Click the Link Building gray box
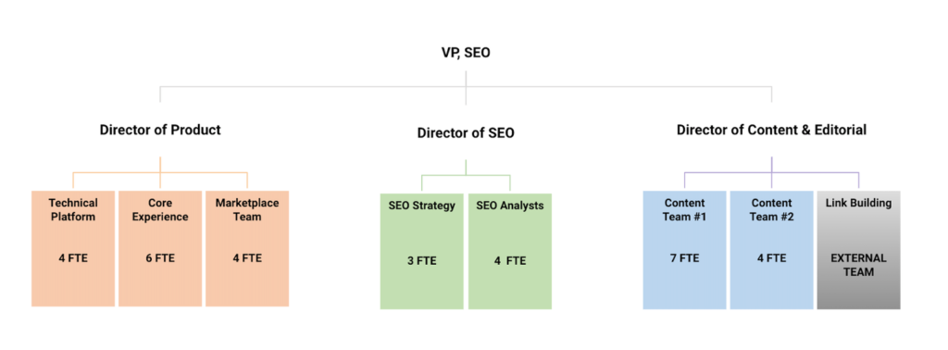948x350 pixels. (x=858, y=250)
